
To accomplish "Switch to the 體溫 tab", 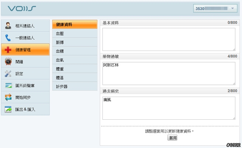I will click(x=75, y=77).
